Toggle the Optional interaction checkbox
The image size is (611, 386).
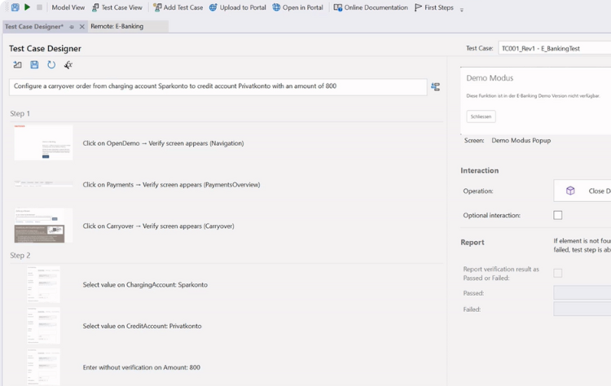point(557,215)
